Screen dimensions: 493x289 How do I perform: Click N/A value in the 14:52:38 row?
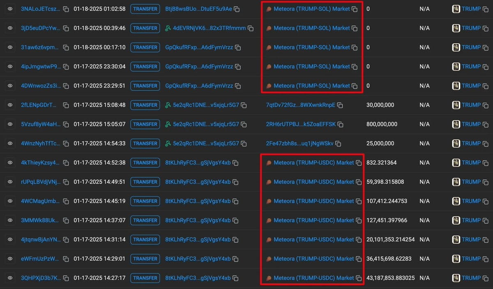point(424,162)
